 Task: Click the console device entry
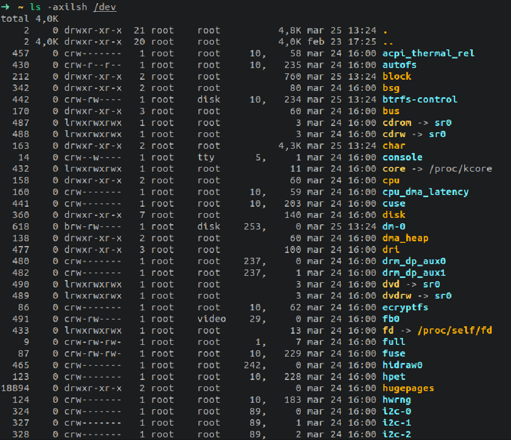402,157
